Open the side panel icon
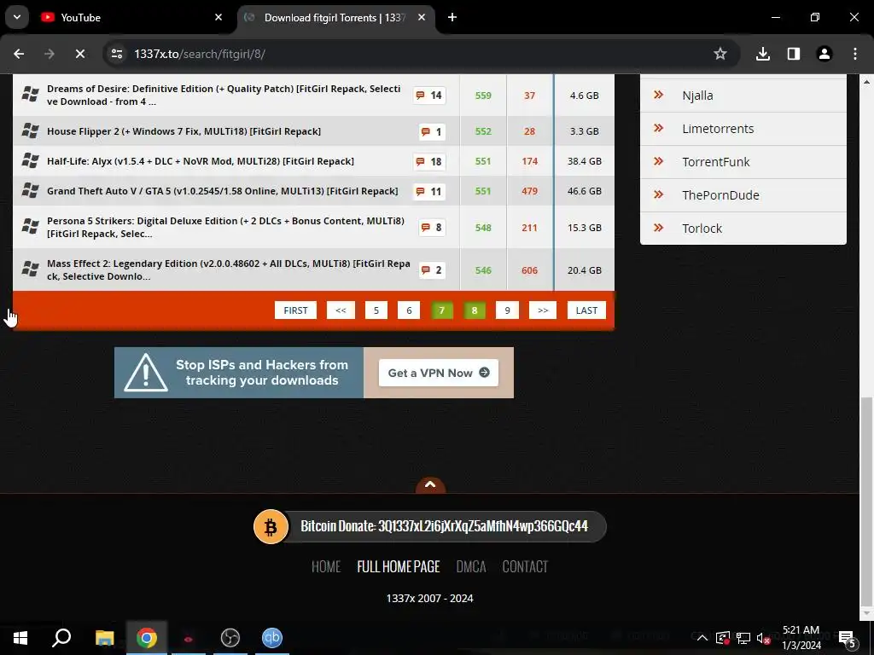 coord(794,54)
